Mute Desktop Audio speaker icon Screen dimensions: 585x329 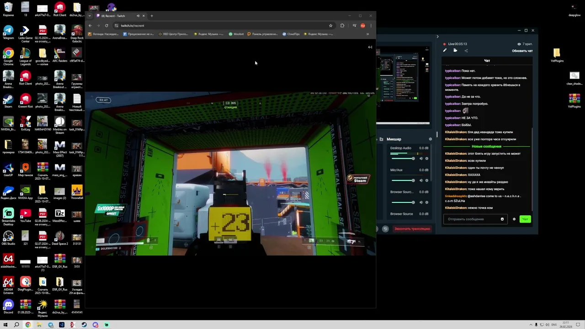pos(421,159)
